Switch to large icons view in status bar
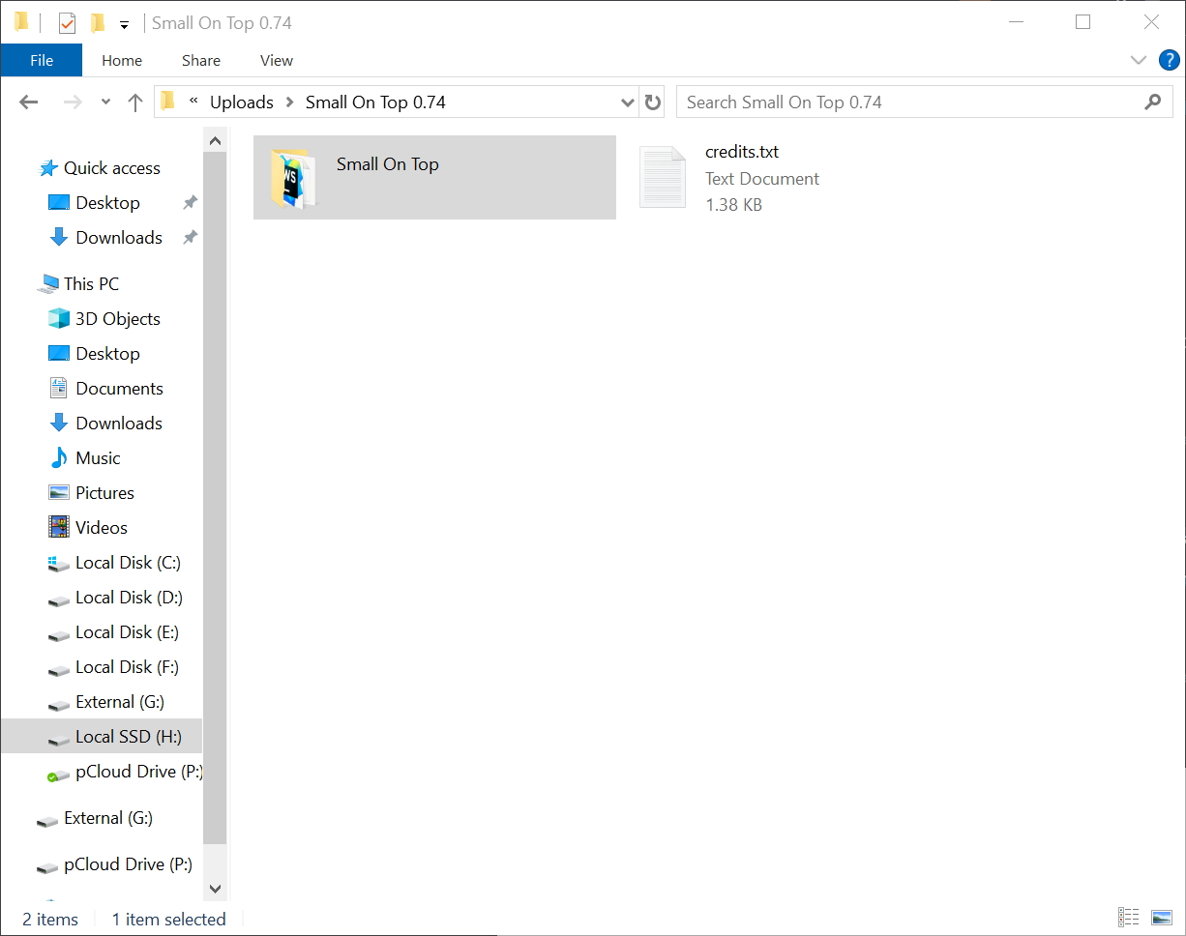1186x936 pixels. pyautogui.click(x=1162, y=917)
